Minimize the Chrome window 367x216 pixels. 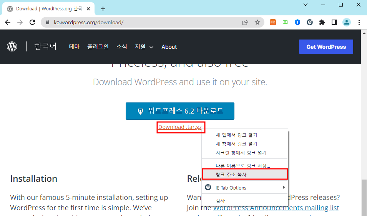point(323,5)
